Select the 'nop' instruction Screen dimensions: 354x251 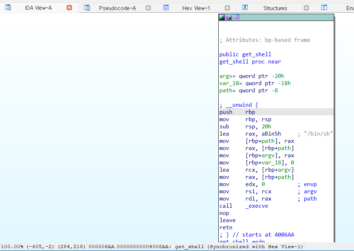point(224,213)
